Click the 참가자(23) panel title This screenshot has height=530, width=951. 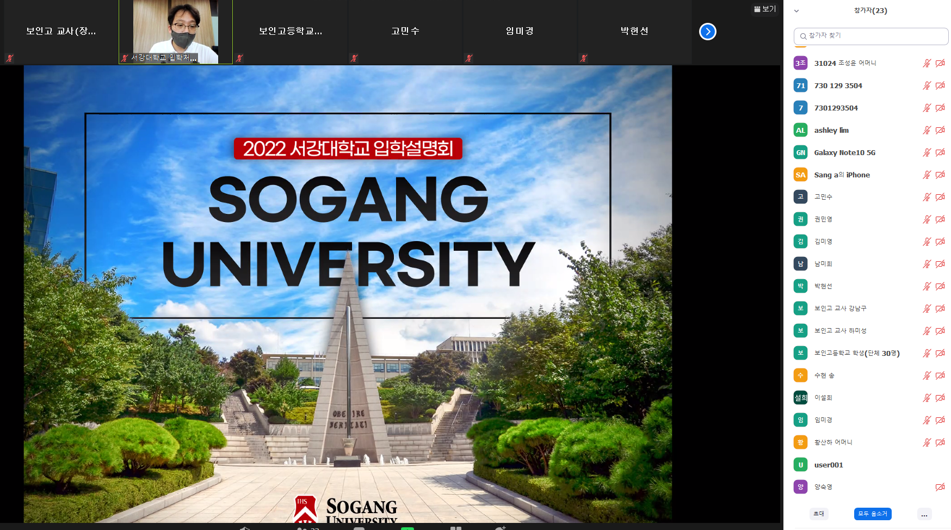[870, 10]
